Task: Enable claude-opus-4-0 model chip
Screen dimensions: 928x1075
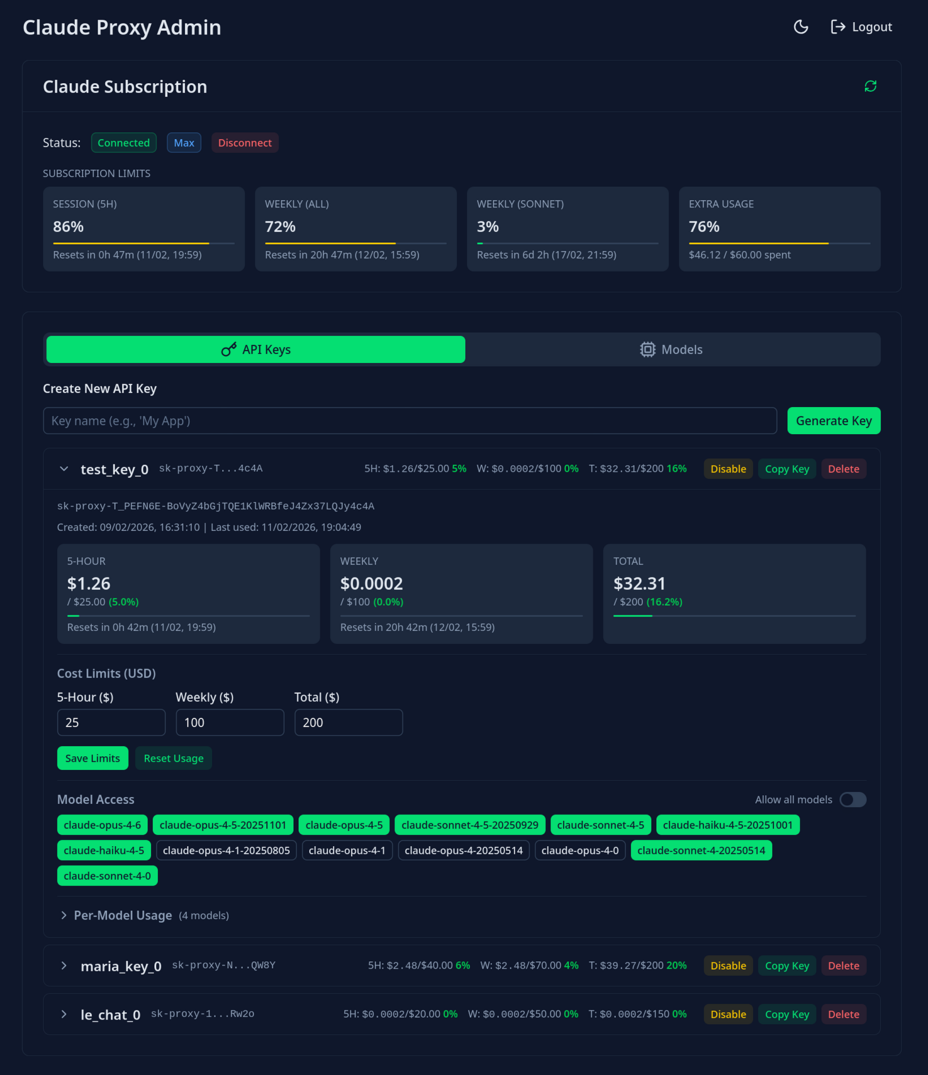Action: 580,850
